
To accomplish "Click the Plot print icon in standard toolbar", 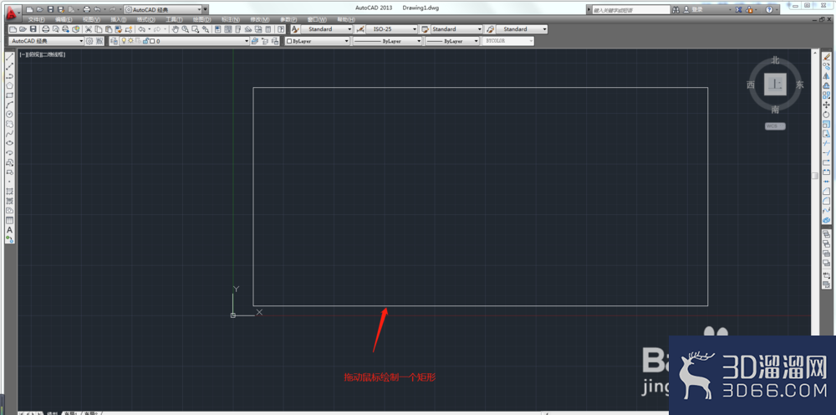I will point(46,29).
